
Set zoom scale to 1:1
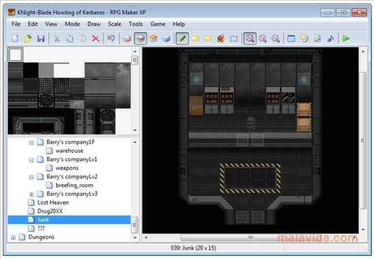[250, 39]
